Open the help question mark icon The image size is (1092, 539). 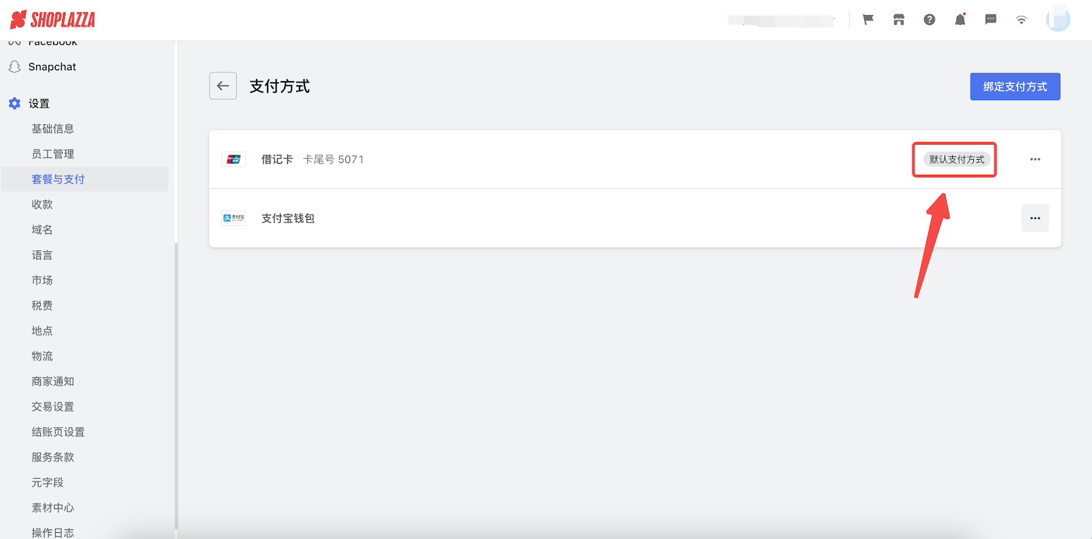(930, 20)
